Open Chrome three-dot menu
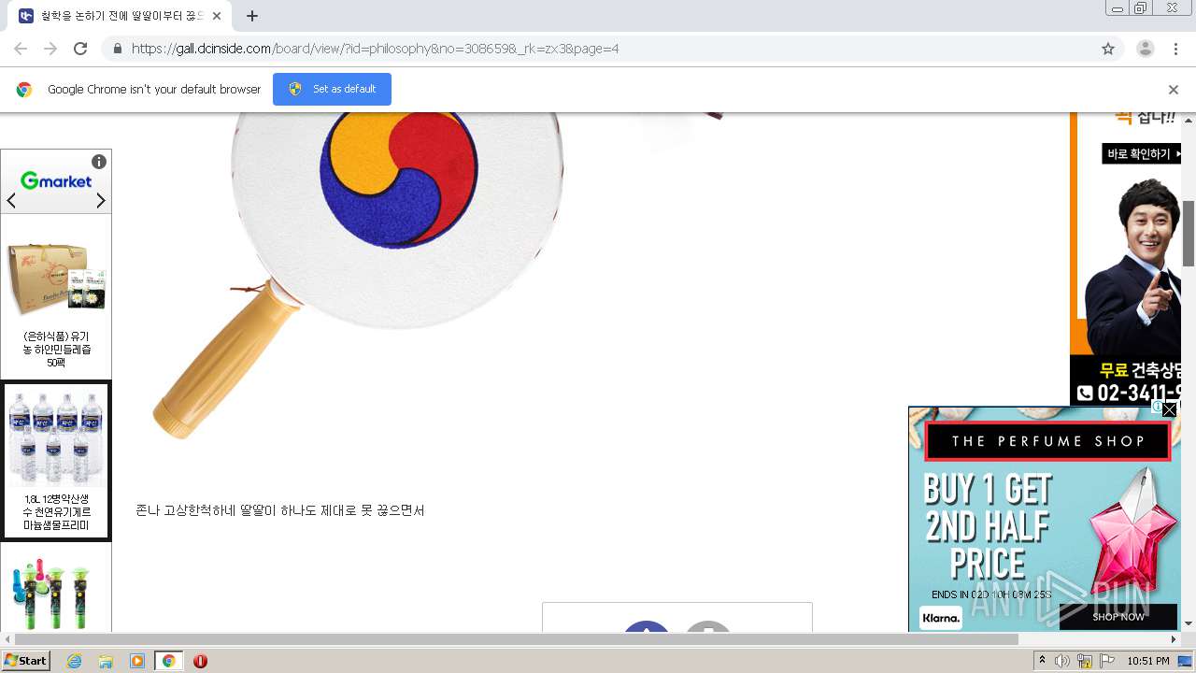The height and width of the screenshot is (673, 1196). click(1175, 49)
